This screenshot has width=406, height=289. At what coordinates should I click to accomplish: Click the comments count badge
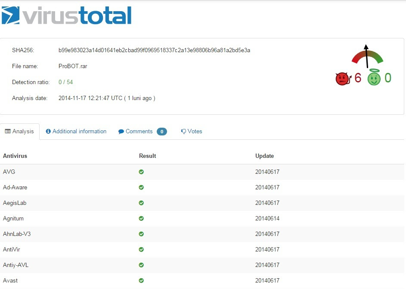pos(162,132)
